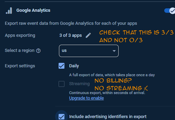
Task: Click the Daily export label
Action: coord(74,66)
